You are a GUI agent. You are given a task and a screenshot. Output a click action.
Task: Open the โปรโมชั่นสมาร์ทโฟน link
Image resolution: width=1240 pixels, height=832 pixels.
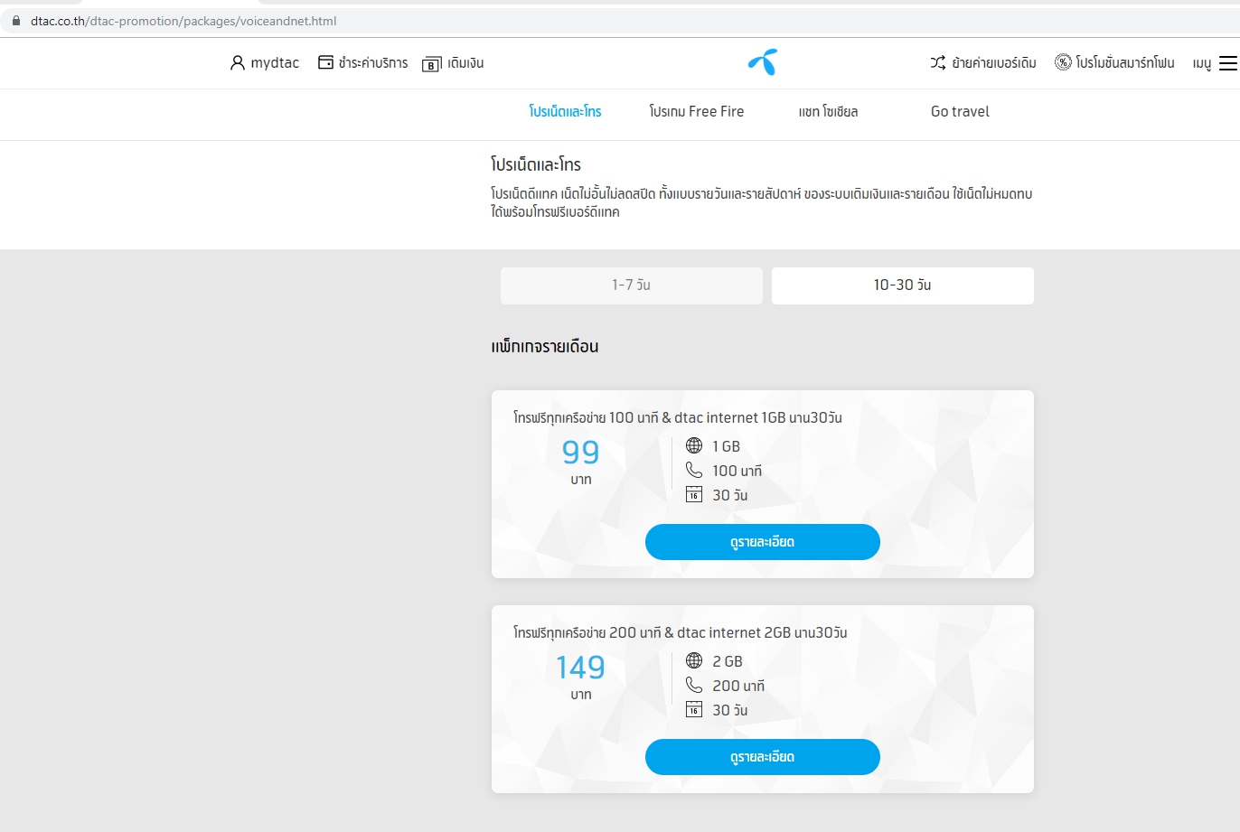[1125, 63]
